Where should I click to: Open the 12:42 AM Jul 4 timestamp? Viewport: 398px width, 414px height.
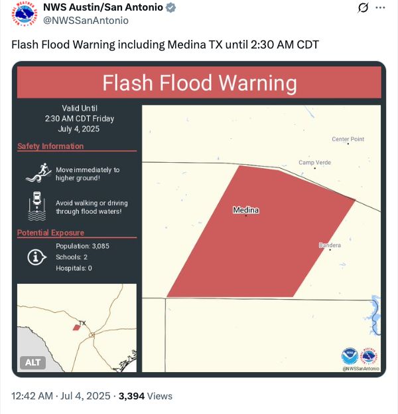(60, 396)
